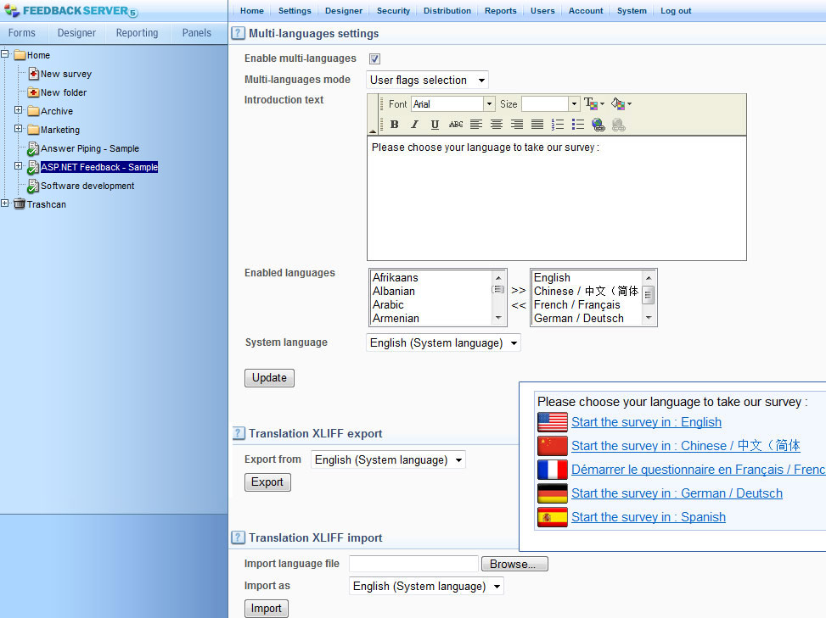
Task: Click Start the survey in : English link
Action: [646, 422]
